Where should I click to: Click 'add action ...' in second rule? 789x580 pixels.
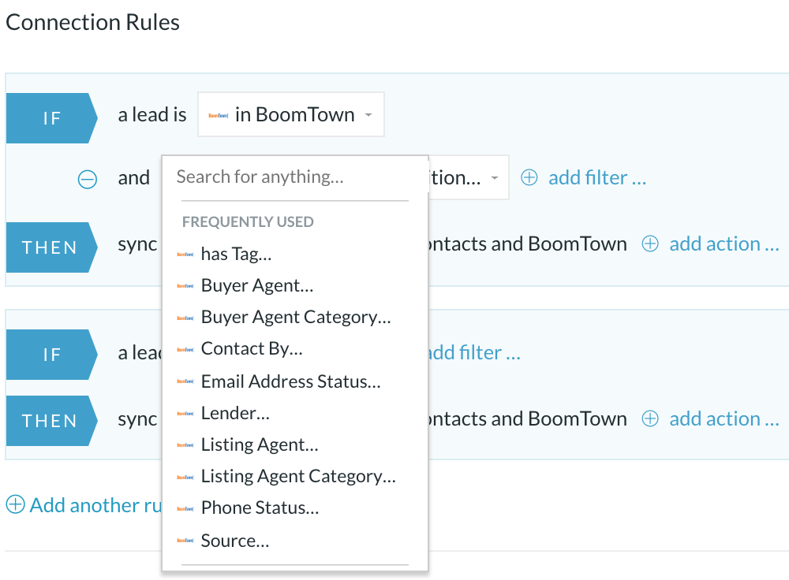(724, 419)
